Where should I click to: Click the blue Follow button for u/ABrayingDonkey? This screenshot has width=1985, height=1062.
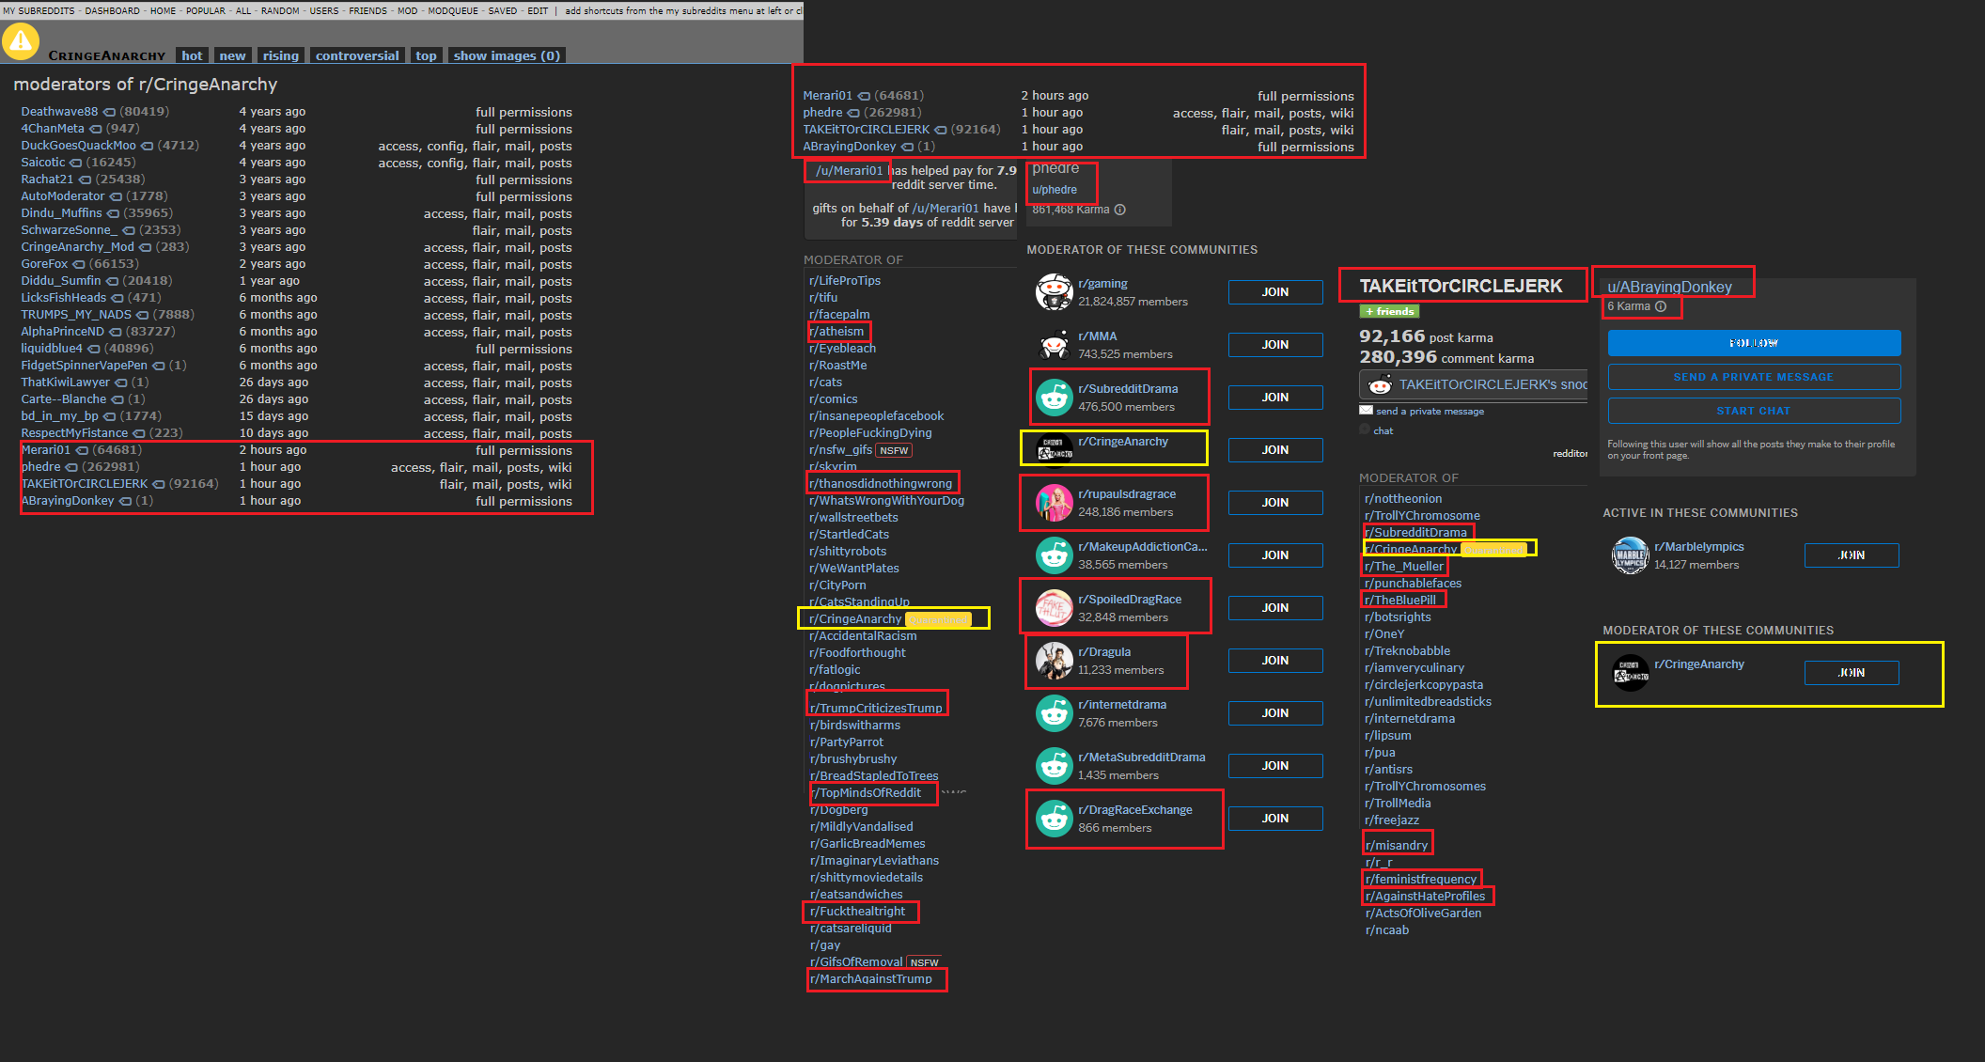pos(1754,343)
